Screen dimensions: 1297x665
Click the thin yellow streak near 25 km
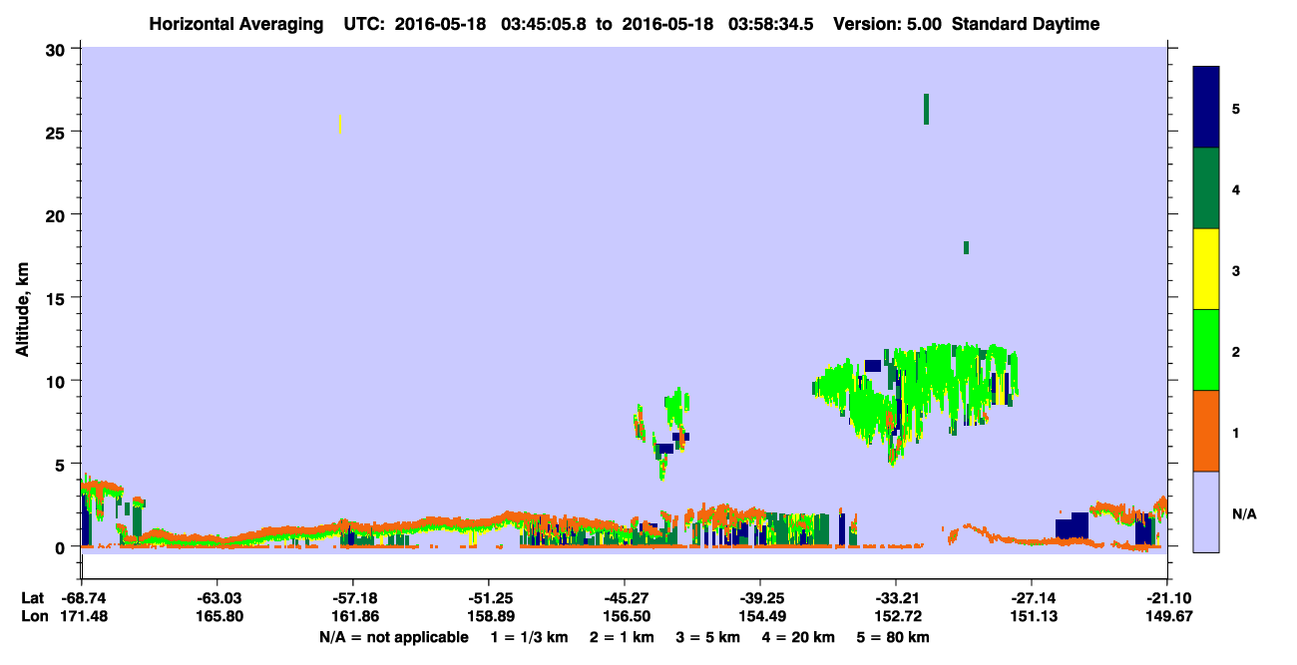[x=340, y=124]
